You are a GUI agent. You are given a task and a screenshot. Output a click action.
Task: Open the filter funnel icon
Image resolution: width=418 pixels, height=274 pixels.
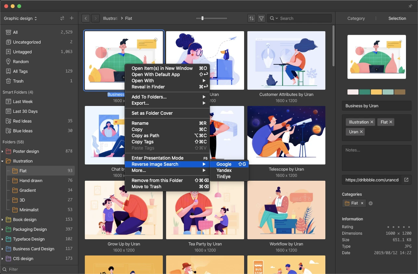(261, 19)
